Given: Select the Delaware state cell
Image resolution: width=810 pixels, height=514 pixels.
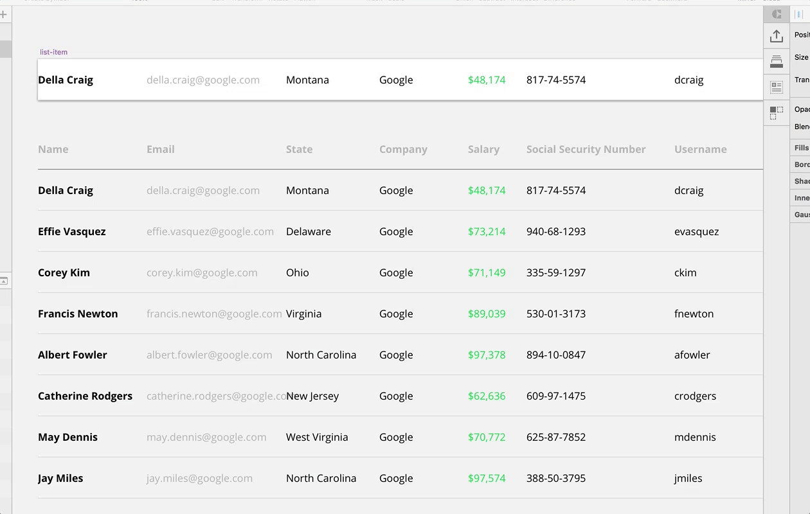Looking at the screenshot, I should click(x=309, y=232).
